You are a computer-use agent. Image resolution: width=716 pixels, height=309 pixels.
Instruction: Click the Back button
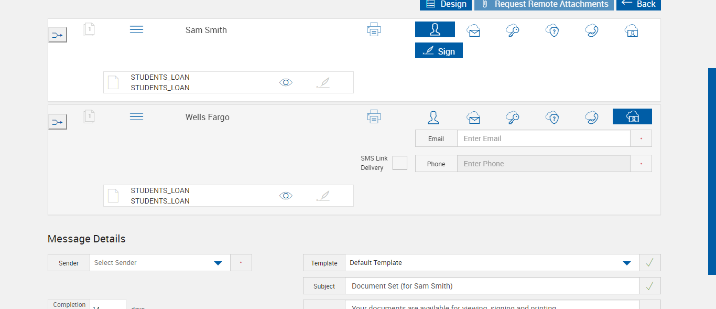pyautogui.click(x=638, y=4)
